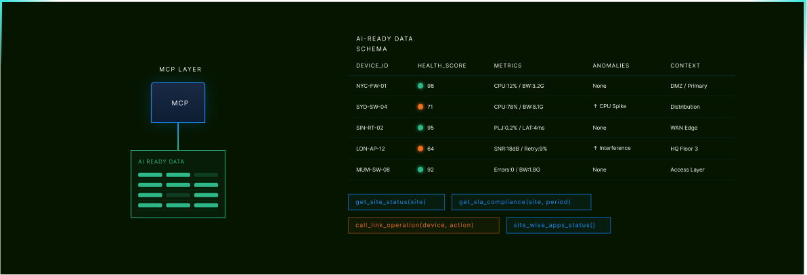The height and width of the screenshot is (275, 807).
Task: Click orange health dot for LON-AP-12
Action: coord(420,149)
